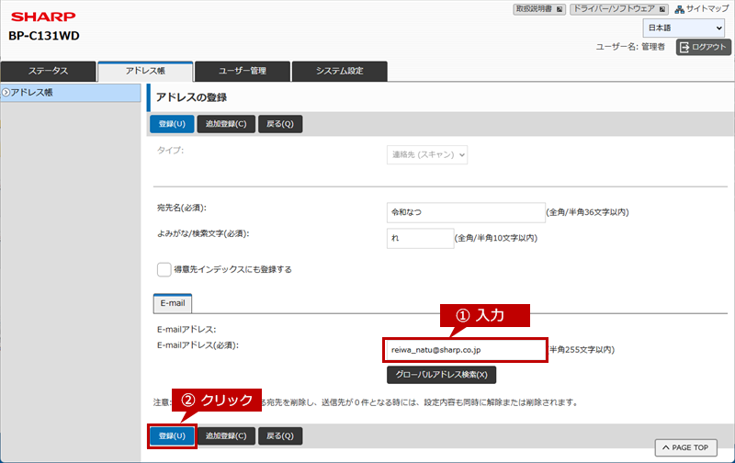Viewport: 735px width, 463px height.
Task: Enable 得意先インデックスにも登録する checkbox
Action: coord(164,269)
